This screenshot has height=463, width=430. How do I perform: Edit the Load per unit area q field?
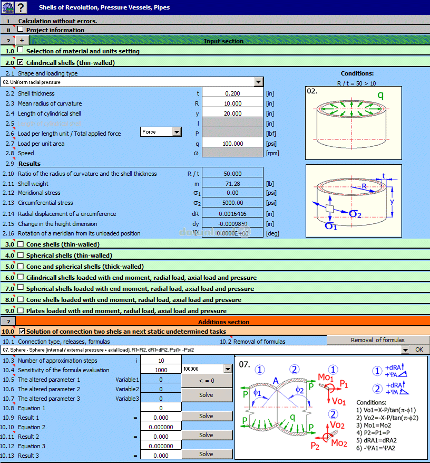[x=232, y=144]
